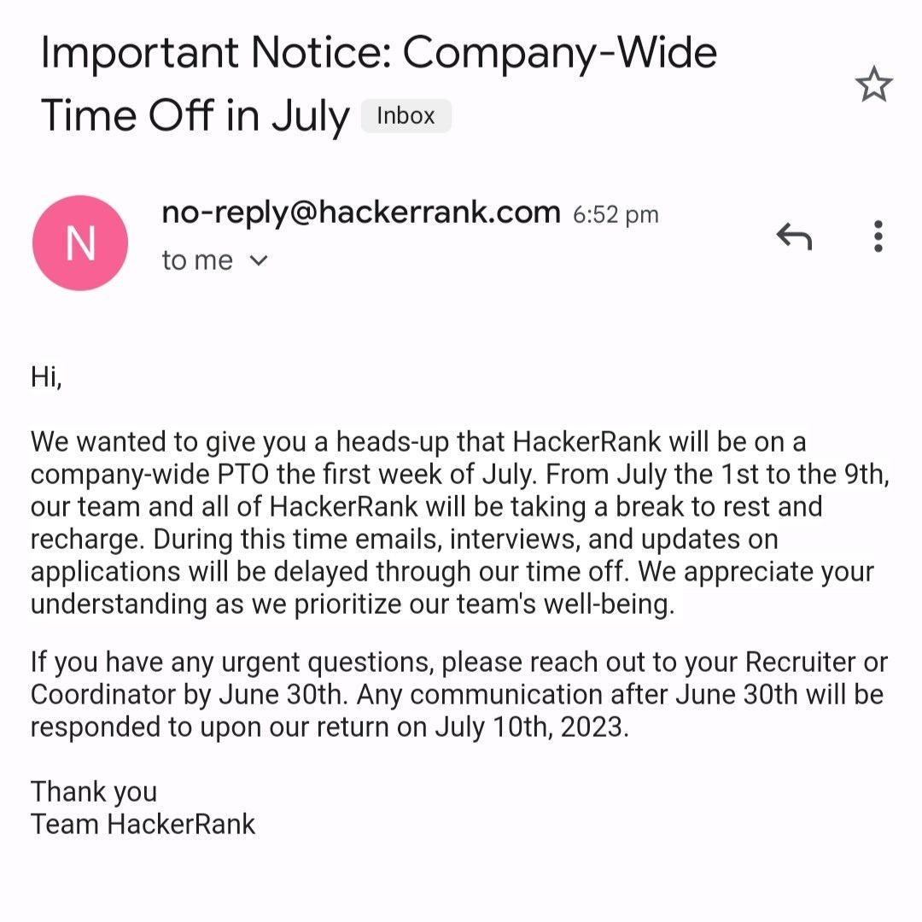922x922 pixels.
Task: Click the 'to me' recipient text
Action: [x=197, y=260]
